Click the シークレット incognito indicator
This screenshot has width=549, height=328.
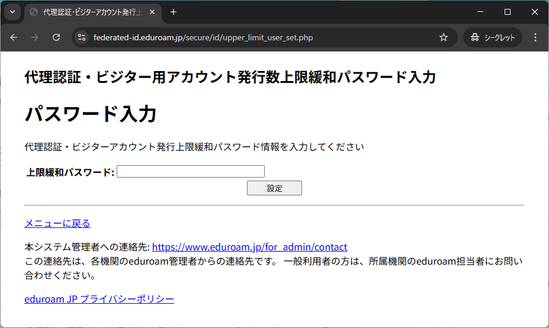[493, 37]
